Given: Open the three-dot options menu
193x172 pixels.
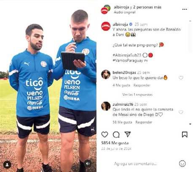Looking at the screenshot, I should click(185, 9).
